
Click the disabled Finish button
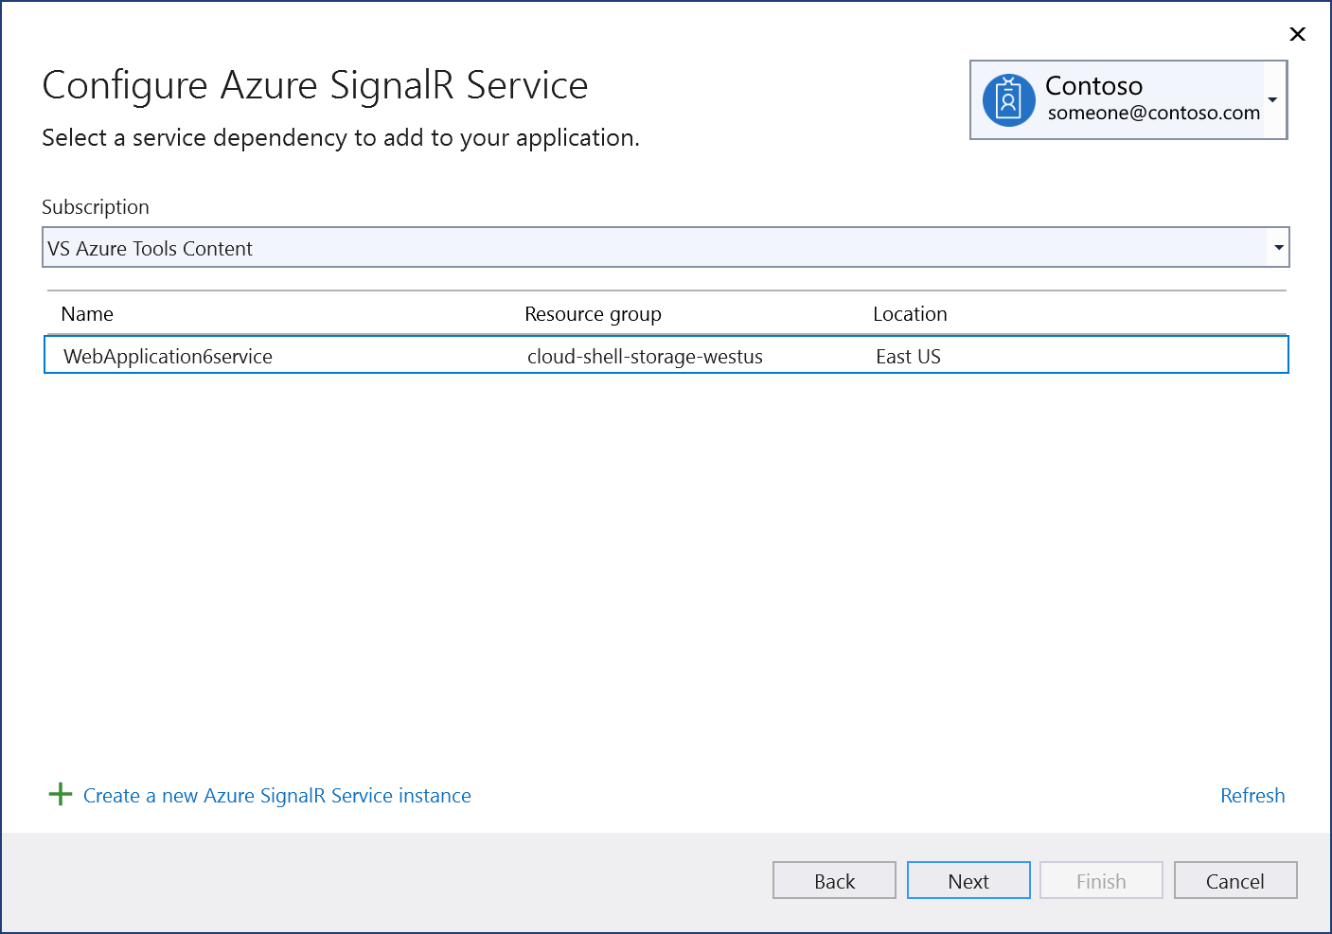click(1100, 880)
